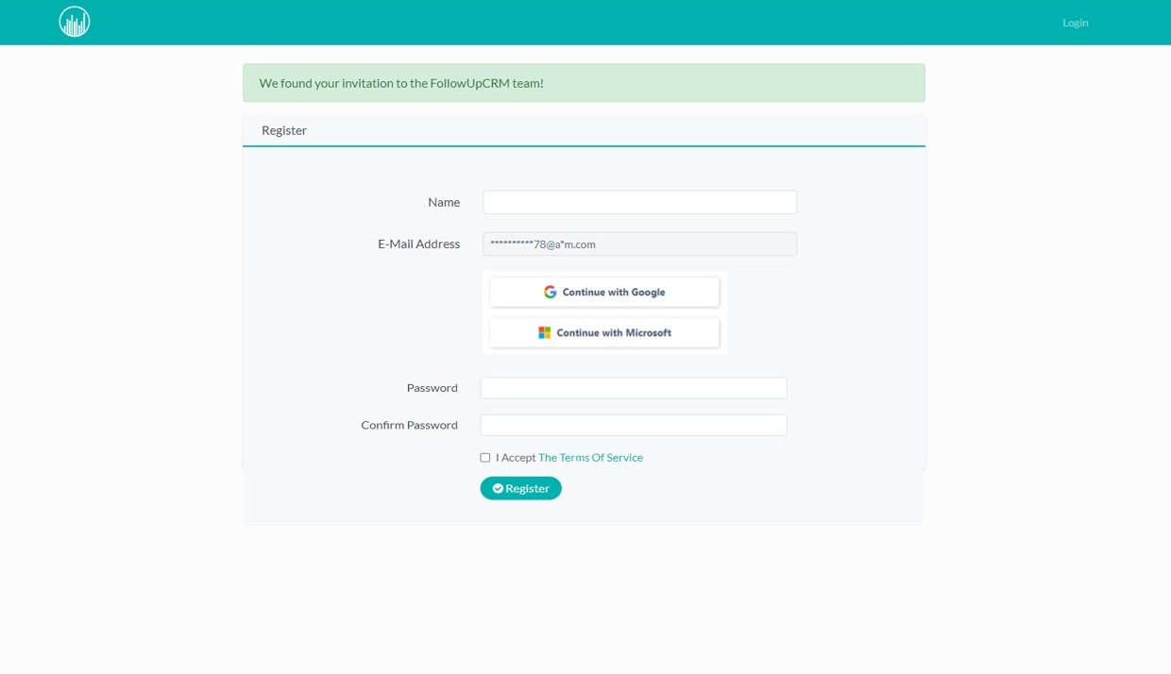Open the Login link

pos(1075,23)
